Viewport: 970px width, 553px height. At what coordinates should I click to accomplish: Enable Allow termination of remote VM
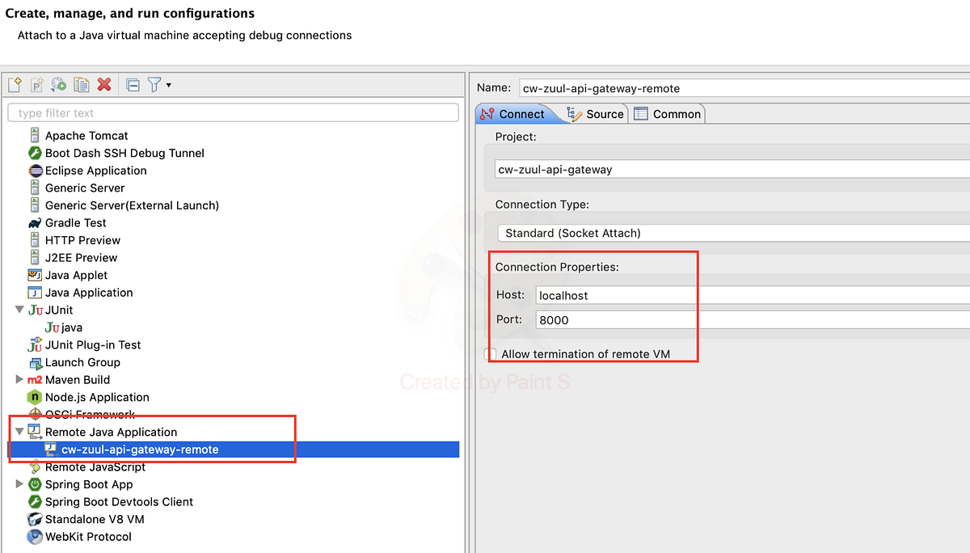pos(490,353)
